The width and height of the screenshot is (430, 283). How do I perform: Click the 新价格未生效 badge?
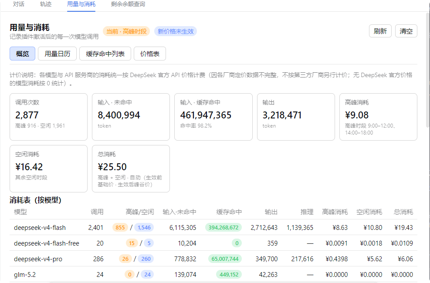click(x=176, y=31)
